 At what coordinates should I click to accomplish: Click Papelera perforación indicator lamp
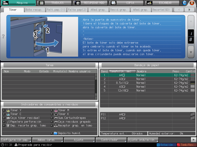4,122
